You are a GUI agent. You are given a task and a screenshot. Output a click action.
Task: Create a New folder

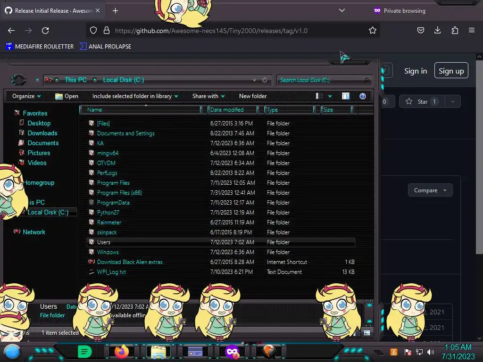[253, 96]
